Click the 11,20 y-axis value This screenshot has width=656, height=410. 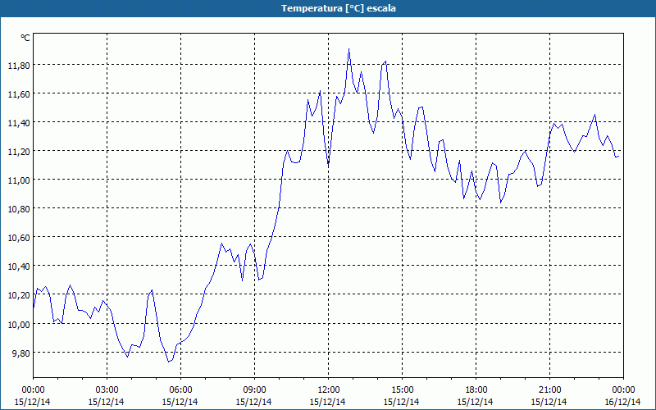pyautogui.click(x=18, y=152)
